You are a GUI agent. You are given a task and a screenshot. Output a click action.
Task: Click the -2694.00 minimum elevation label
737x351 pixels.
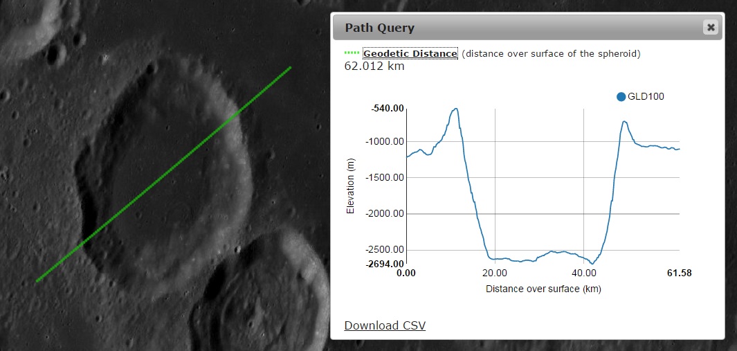coord(384,264)
